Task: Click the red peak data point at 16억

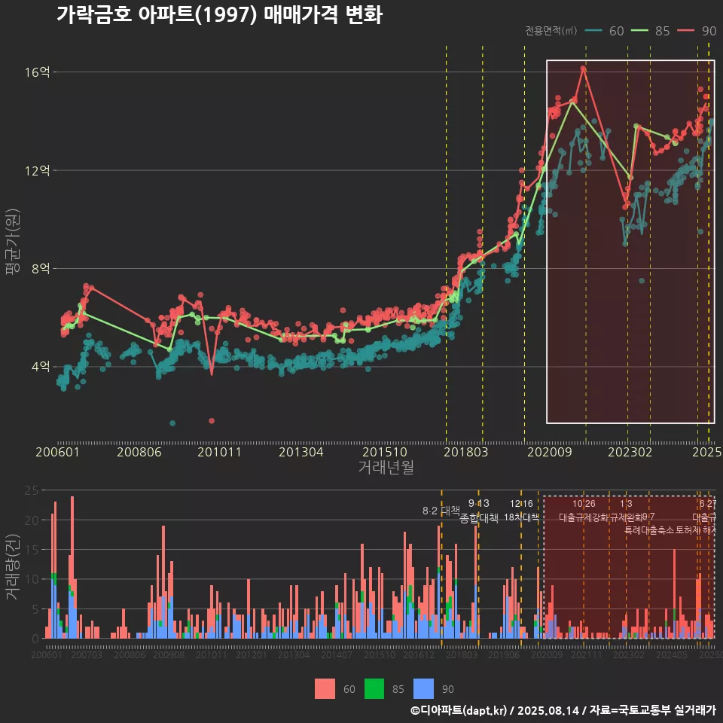Action: [583, 69]
